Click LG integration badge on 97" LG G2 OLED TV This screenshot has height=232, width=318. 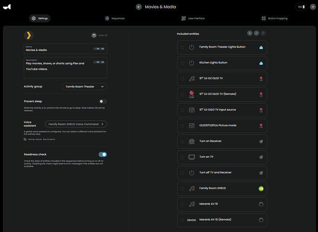[x=261, y=79]
